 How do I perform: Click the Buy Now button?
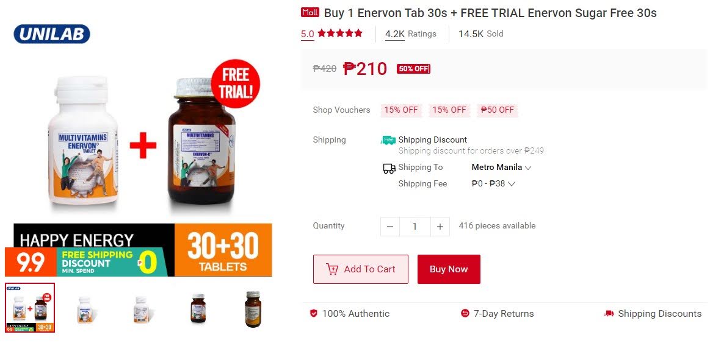pyautogui.click(x=449, y=269)
